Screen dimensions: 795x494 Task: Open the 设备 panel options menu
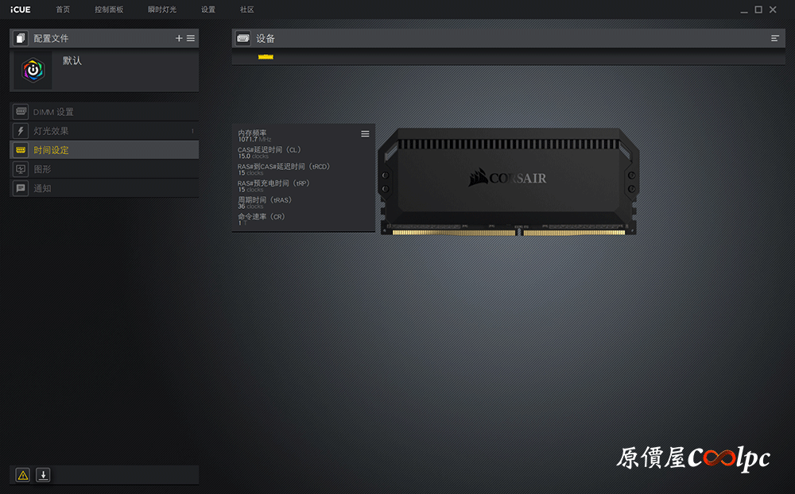[774, 38]
